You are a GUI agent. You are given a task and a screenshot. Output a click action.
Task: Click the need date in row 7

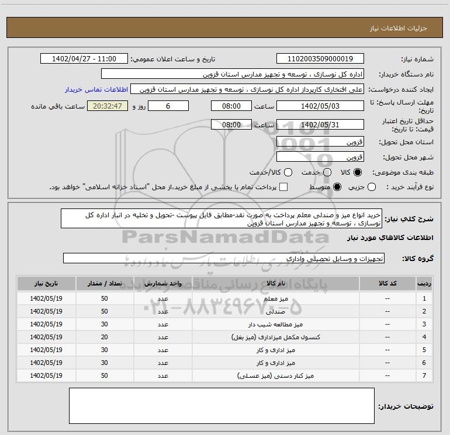[x=46, y=375]
